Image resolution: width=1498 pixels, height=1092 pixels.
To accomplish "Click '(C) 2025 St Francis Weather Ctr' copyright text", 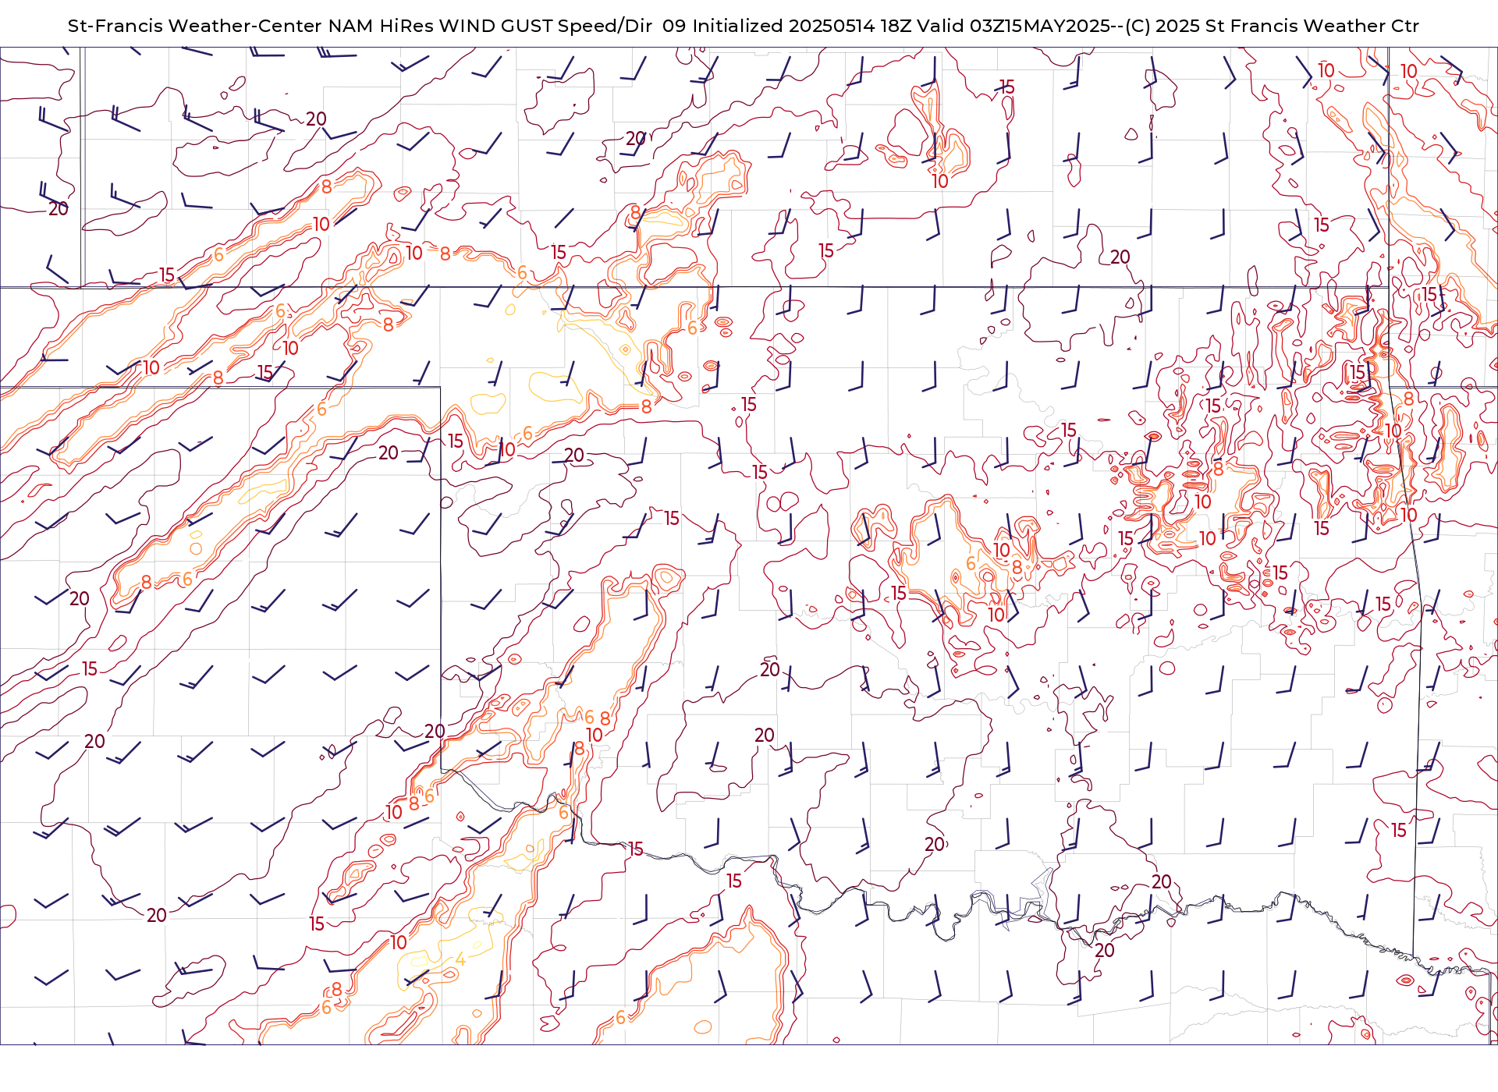I will (x=1271, y=26).
